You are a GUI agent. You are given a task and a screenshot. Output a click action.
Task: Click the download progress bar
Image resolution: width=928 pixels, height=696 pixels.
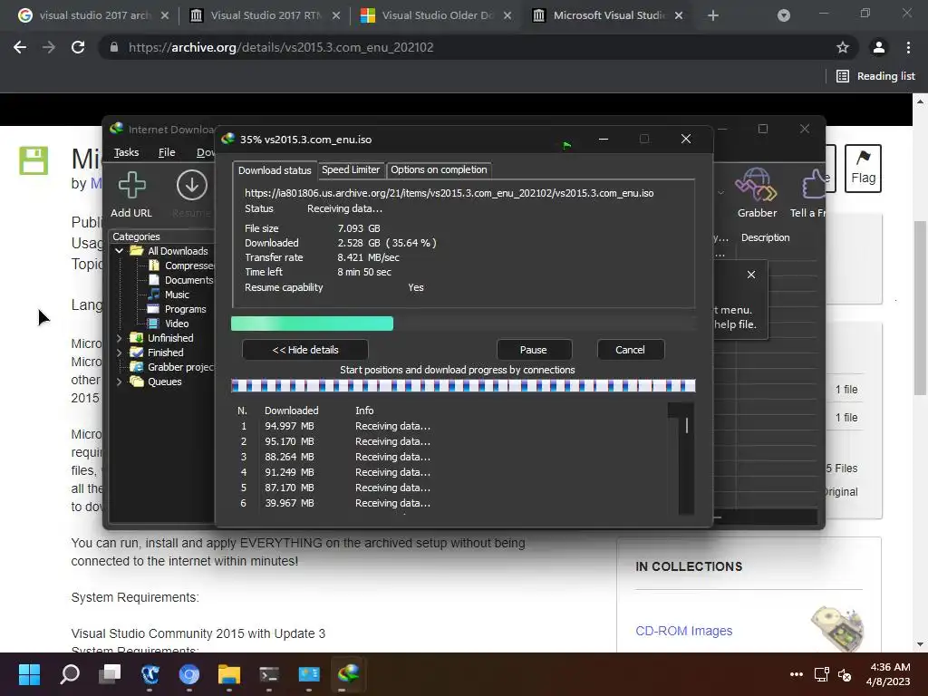(x=463, y=324)
